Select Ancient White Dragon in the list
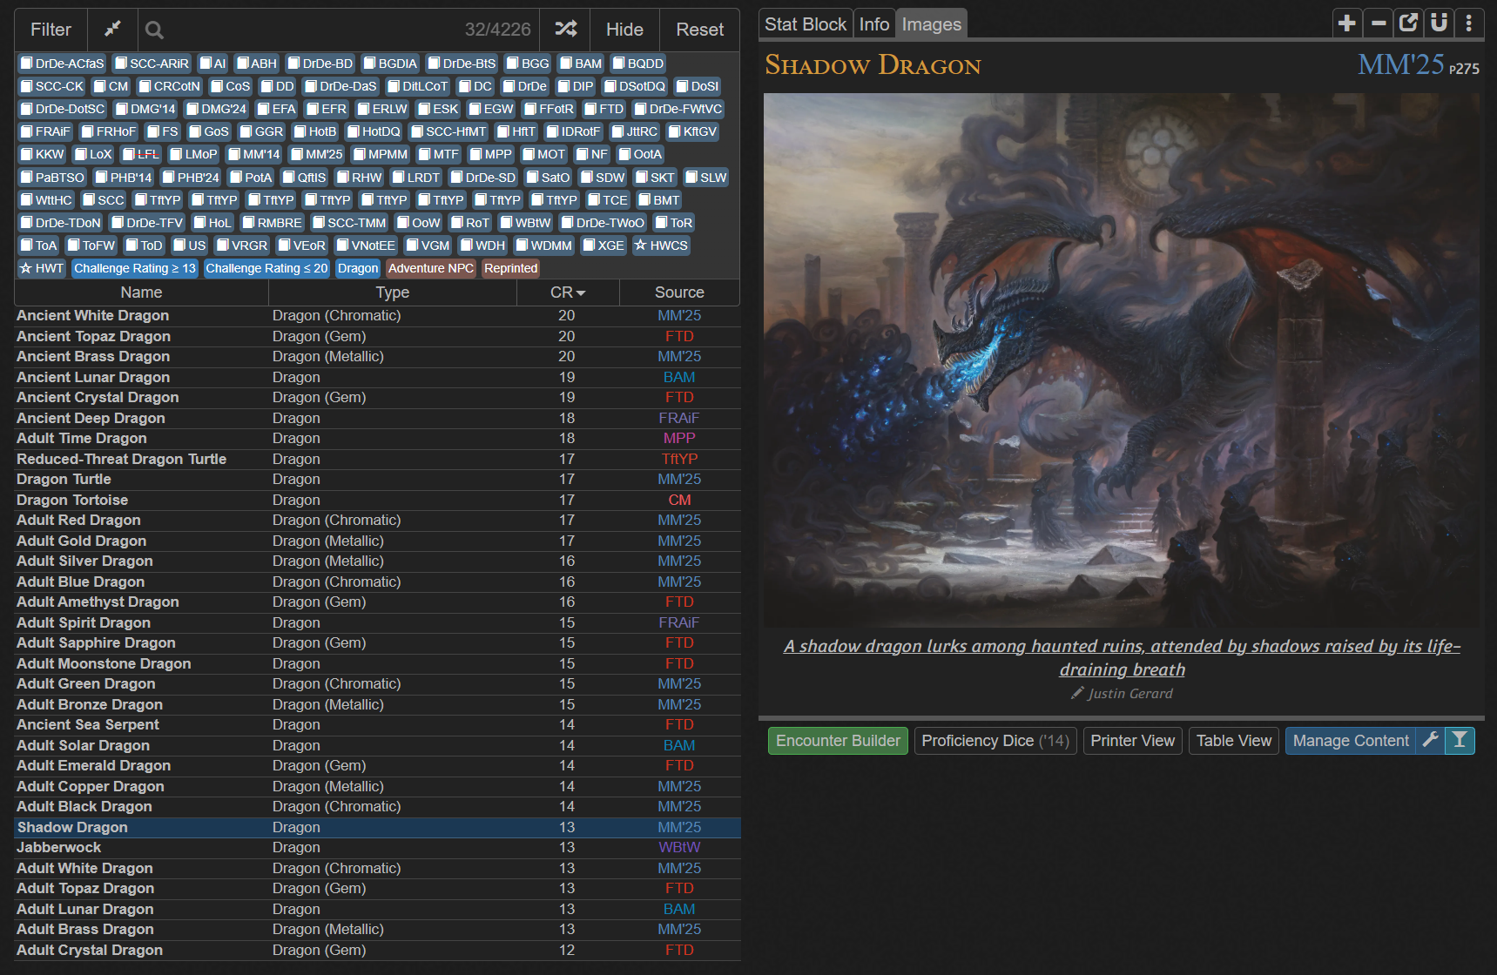 click(x=377, y=316)
